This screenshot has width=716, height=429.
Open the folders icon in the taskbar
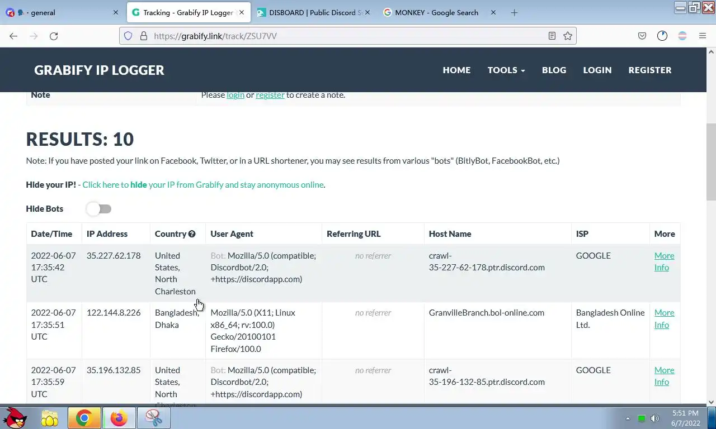pyautogui.click(x=50, y=418)
